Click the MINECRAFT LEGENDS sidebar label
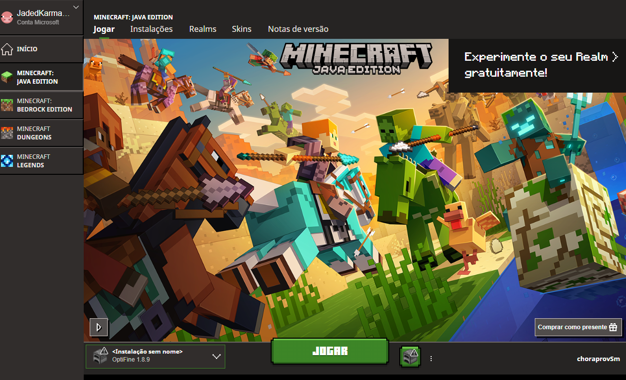The width and height of the screenshot is (626, 380). tap(33, 161)
